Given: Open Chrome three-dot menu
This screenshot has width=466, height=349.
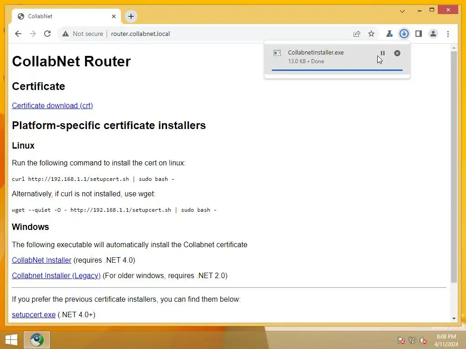Looking at the screenshot, I should 448,34.
